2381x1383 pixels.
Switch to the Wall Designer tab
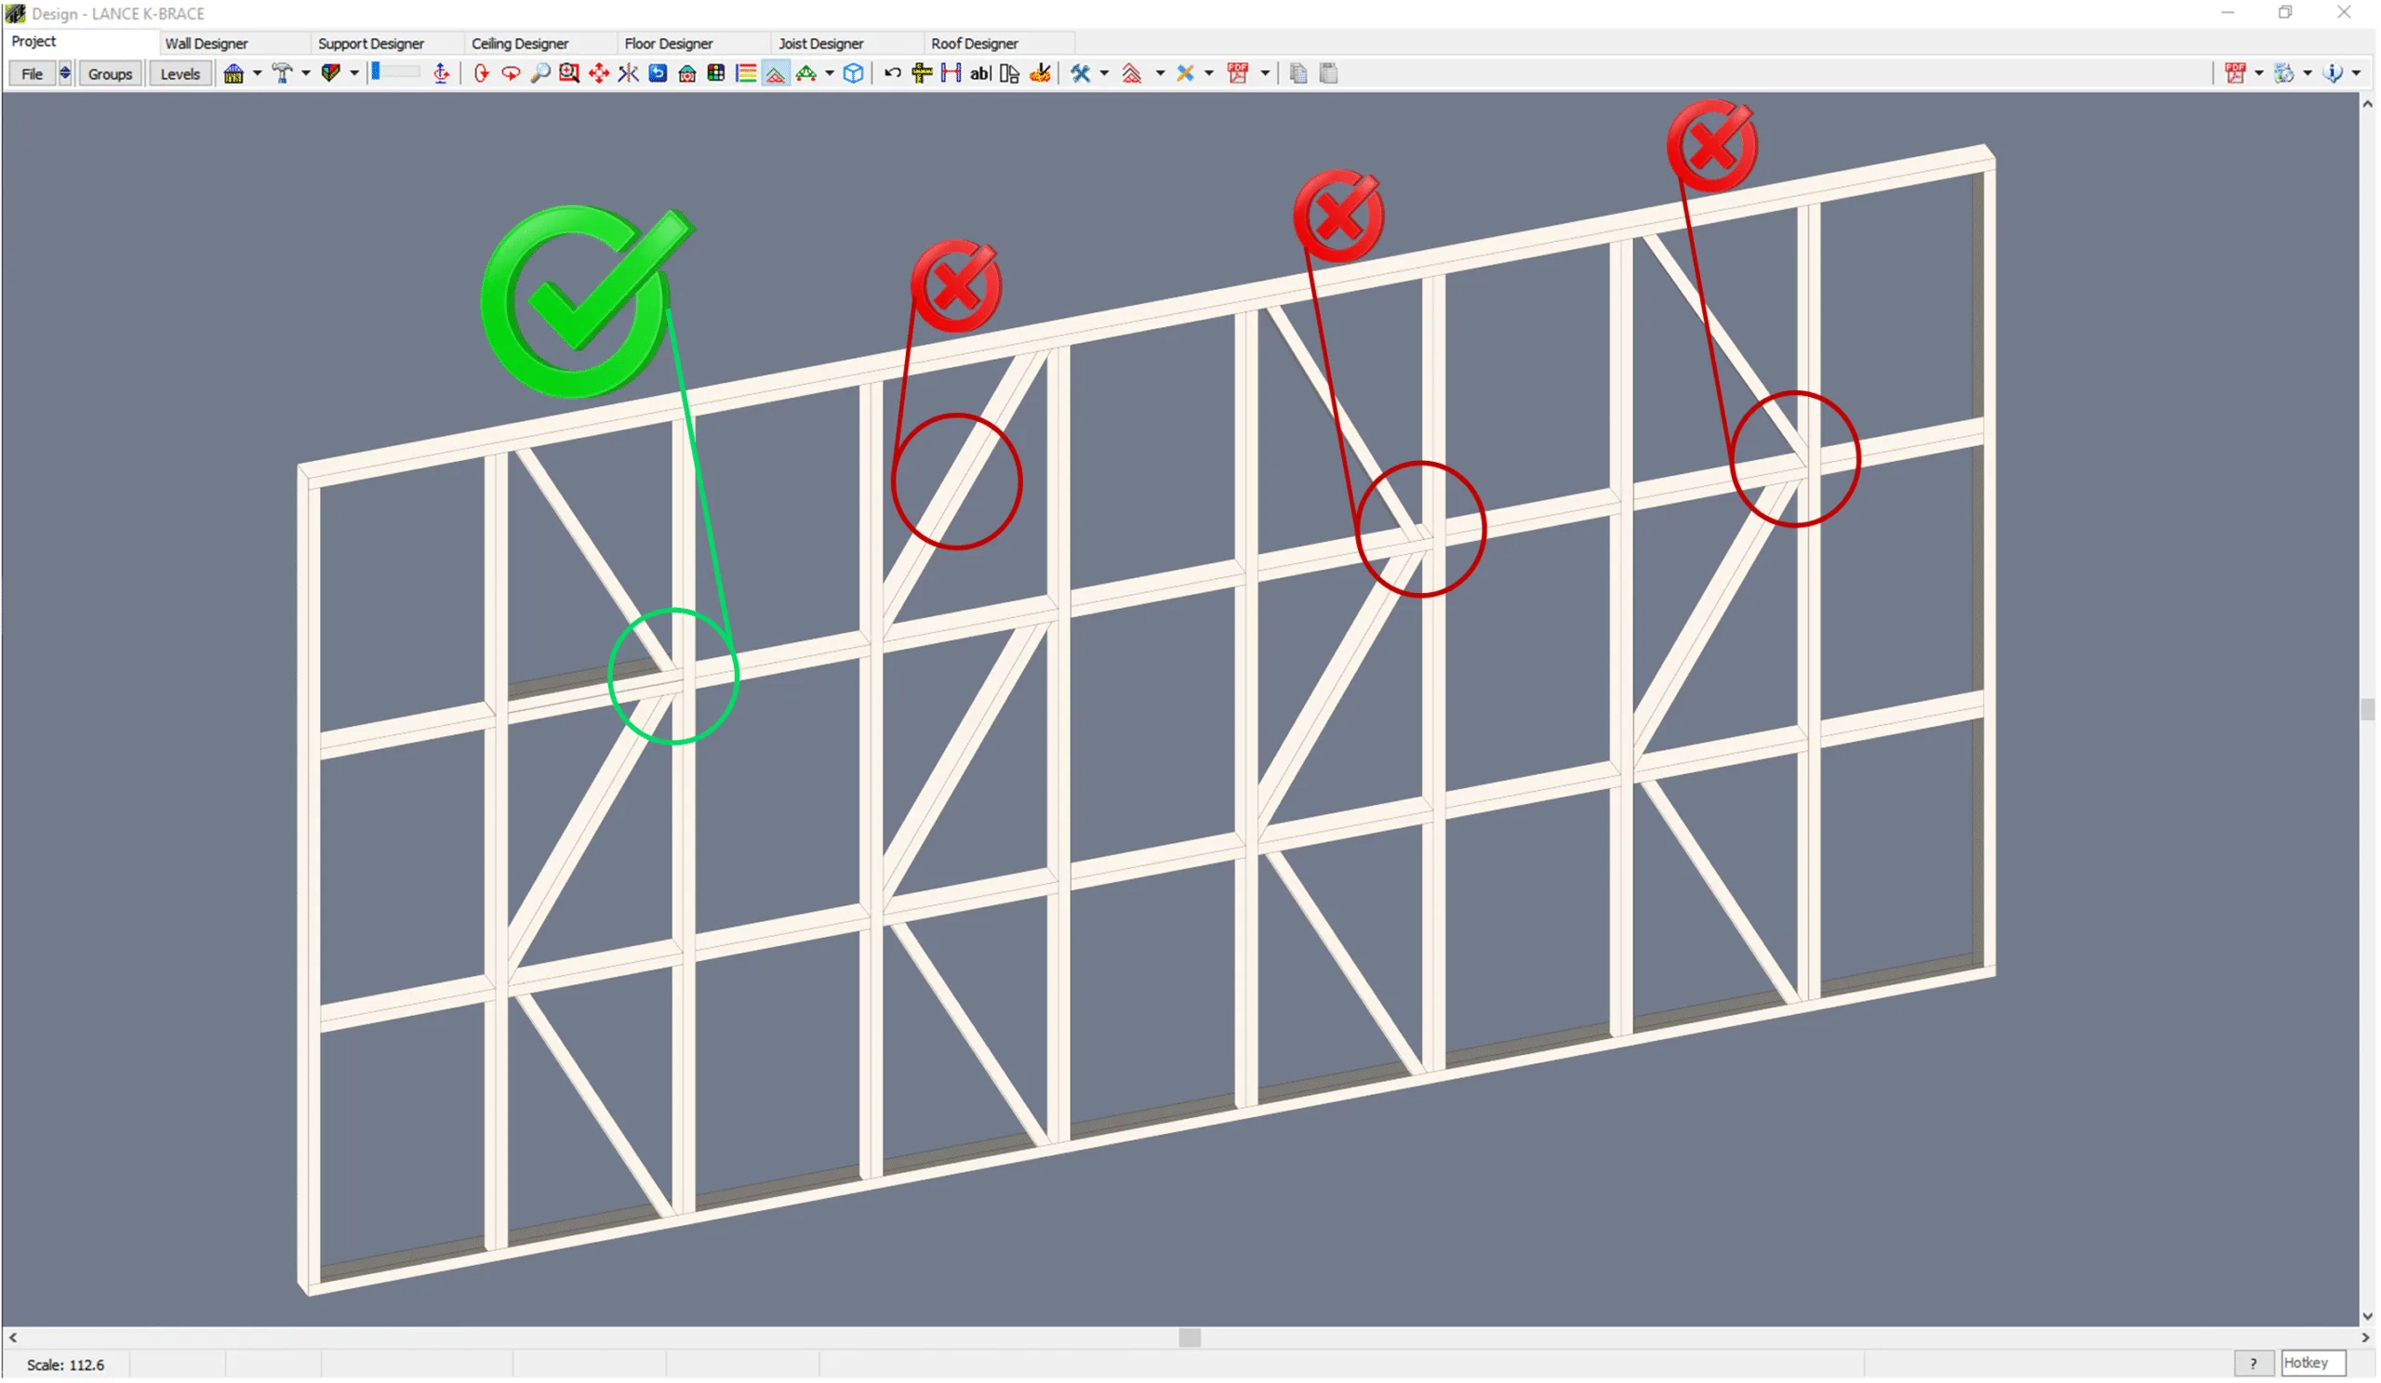point(206,44)
